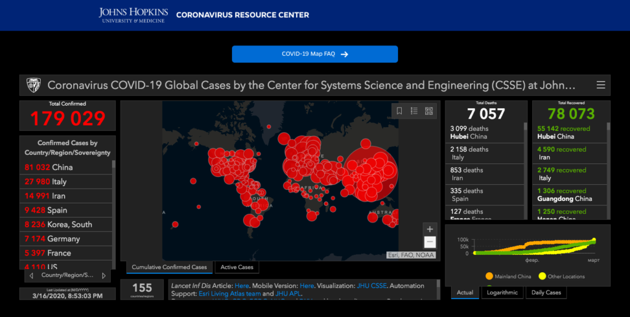Image resolution: width=630 pixels, height=317 pixels.
Task: Open the Country/Region/S... list selector
Action: pos(68,276)
